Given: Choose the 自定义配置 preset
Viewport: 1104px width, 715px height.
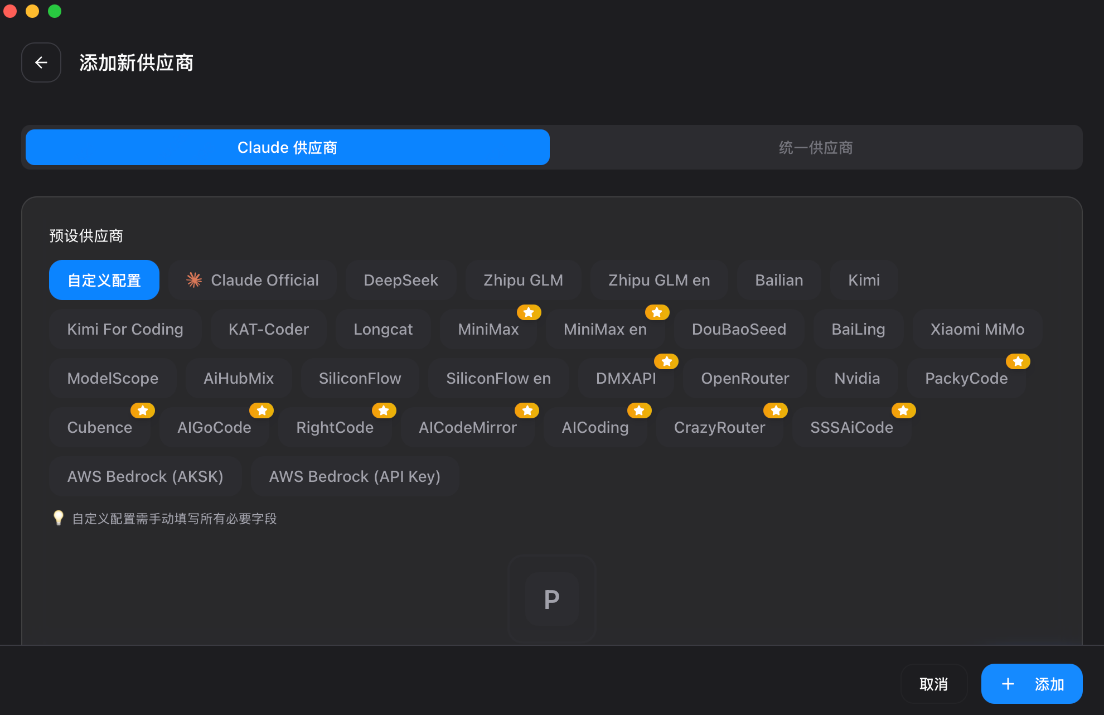Looking at the screenshot, I should pyautogui.click(x=104, y=280).
